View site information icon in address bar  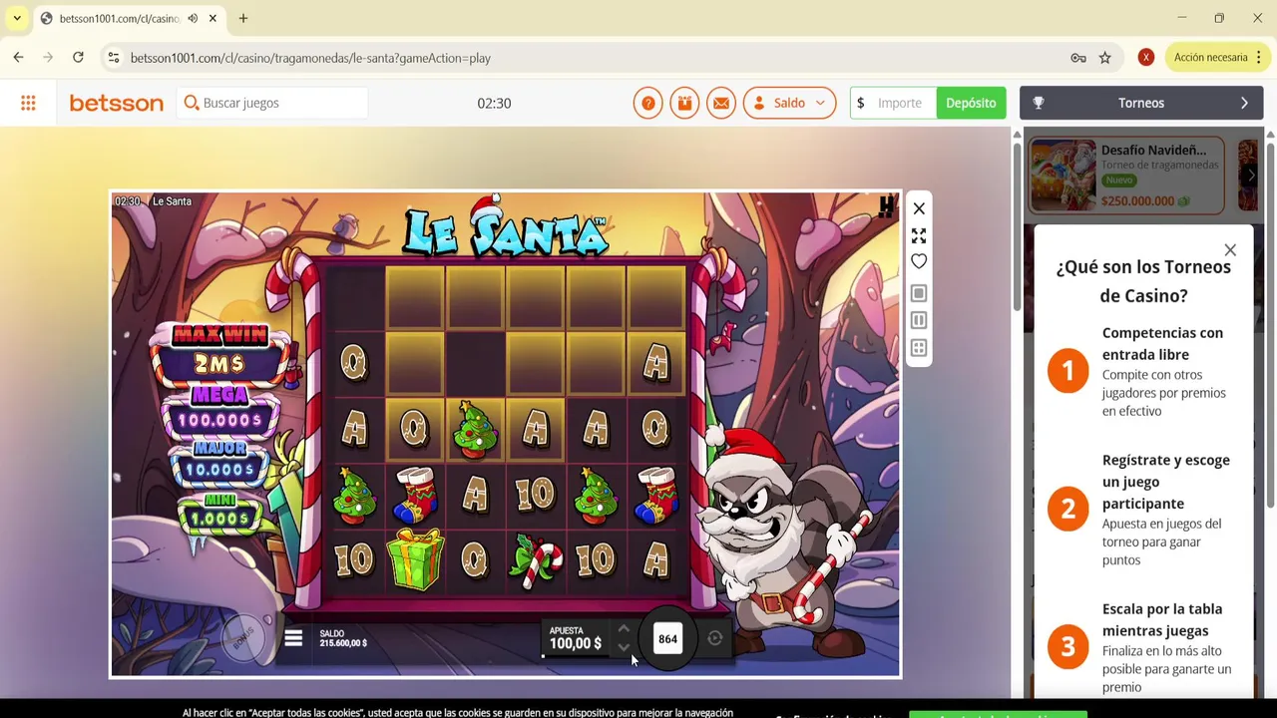pyautogui.click(x=114, y=58)
